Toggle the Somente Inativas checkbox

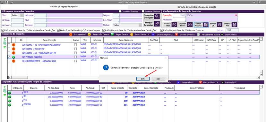143,11
